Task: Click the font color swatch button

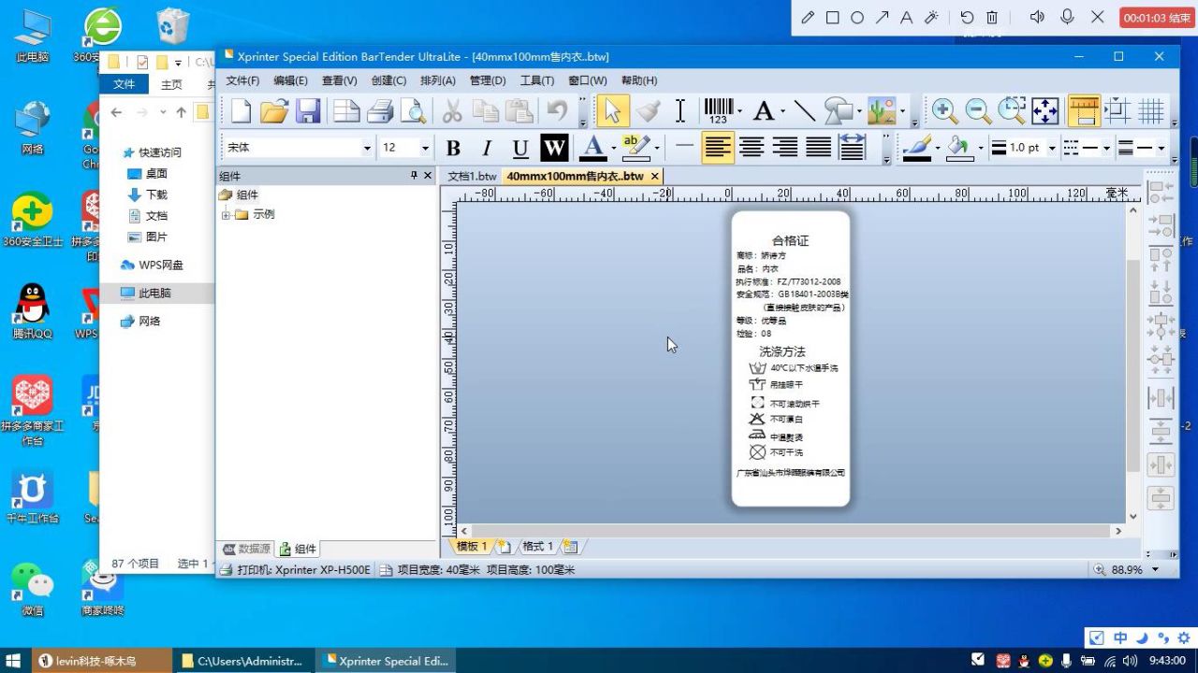Action: [x=592, y=148]
